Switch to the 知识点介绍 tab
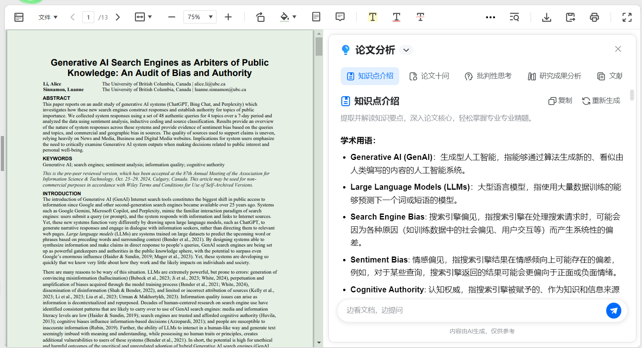 tap(370, 76)
